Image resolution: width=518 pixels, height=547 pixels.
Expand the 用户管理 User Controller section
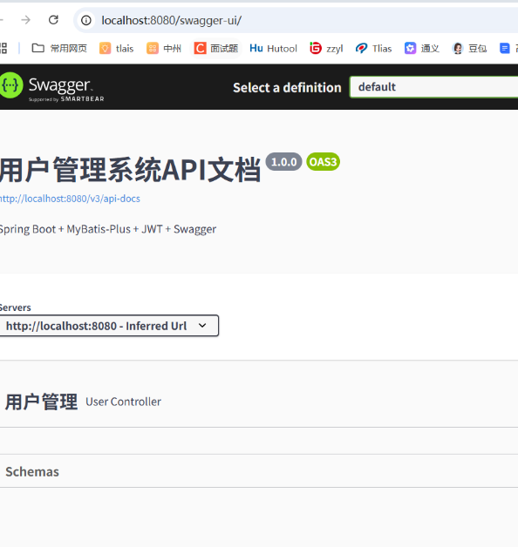(x=259, y=402)
